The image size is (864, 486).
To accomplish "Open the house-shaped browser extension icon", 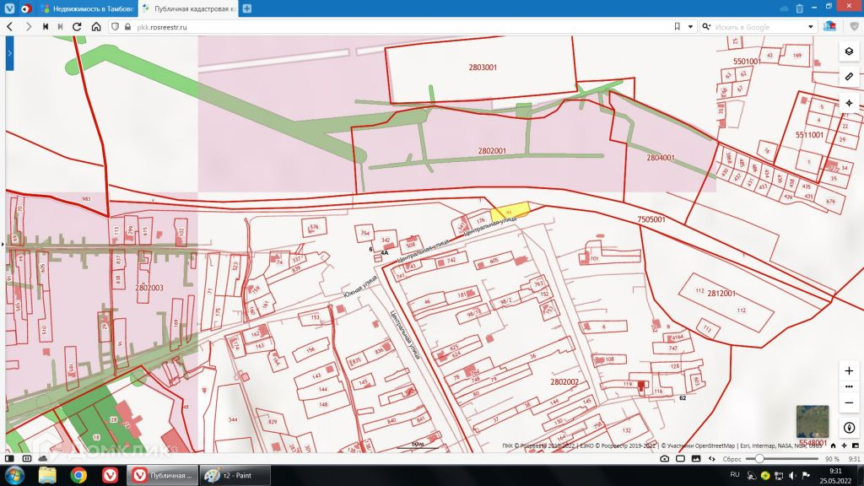I will pos(829,26).
